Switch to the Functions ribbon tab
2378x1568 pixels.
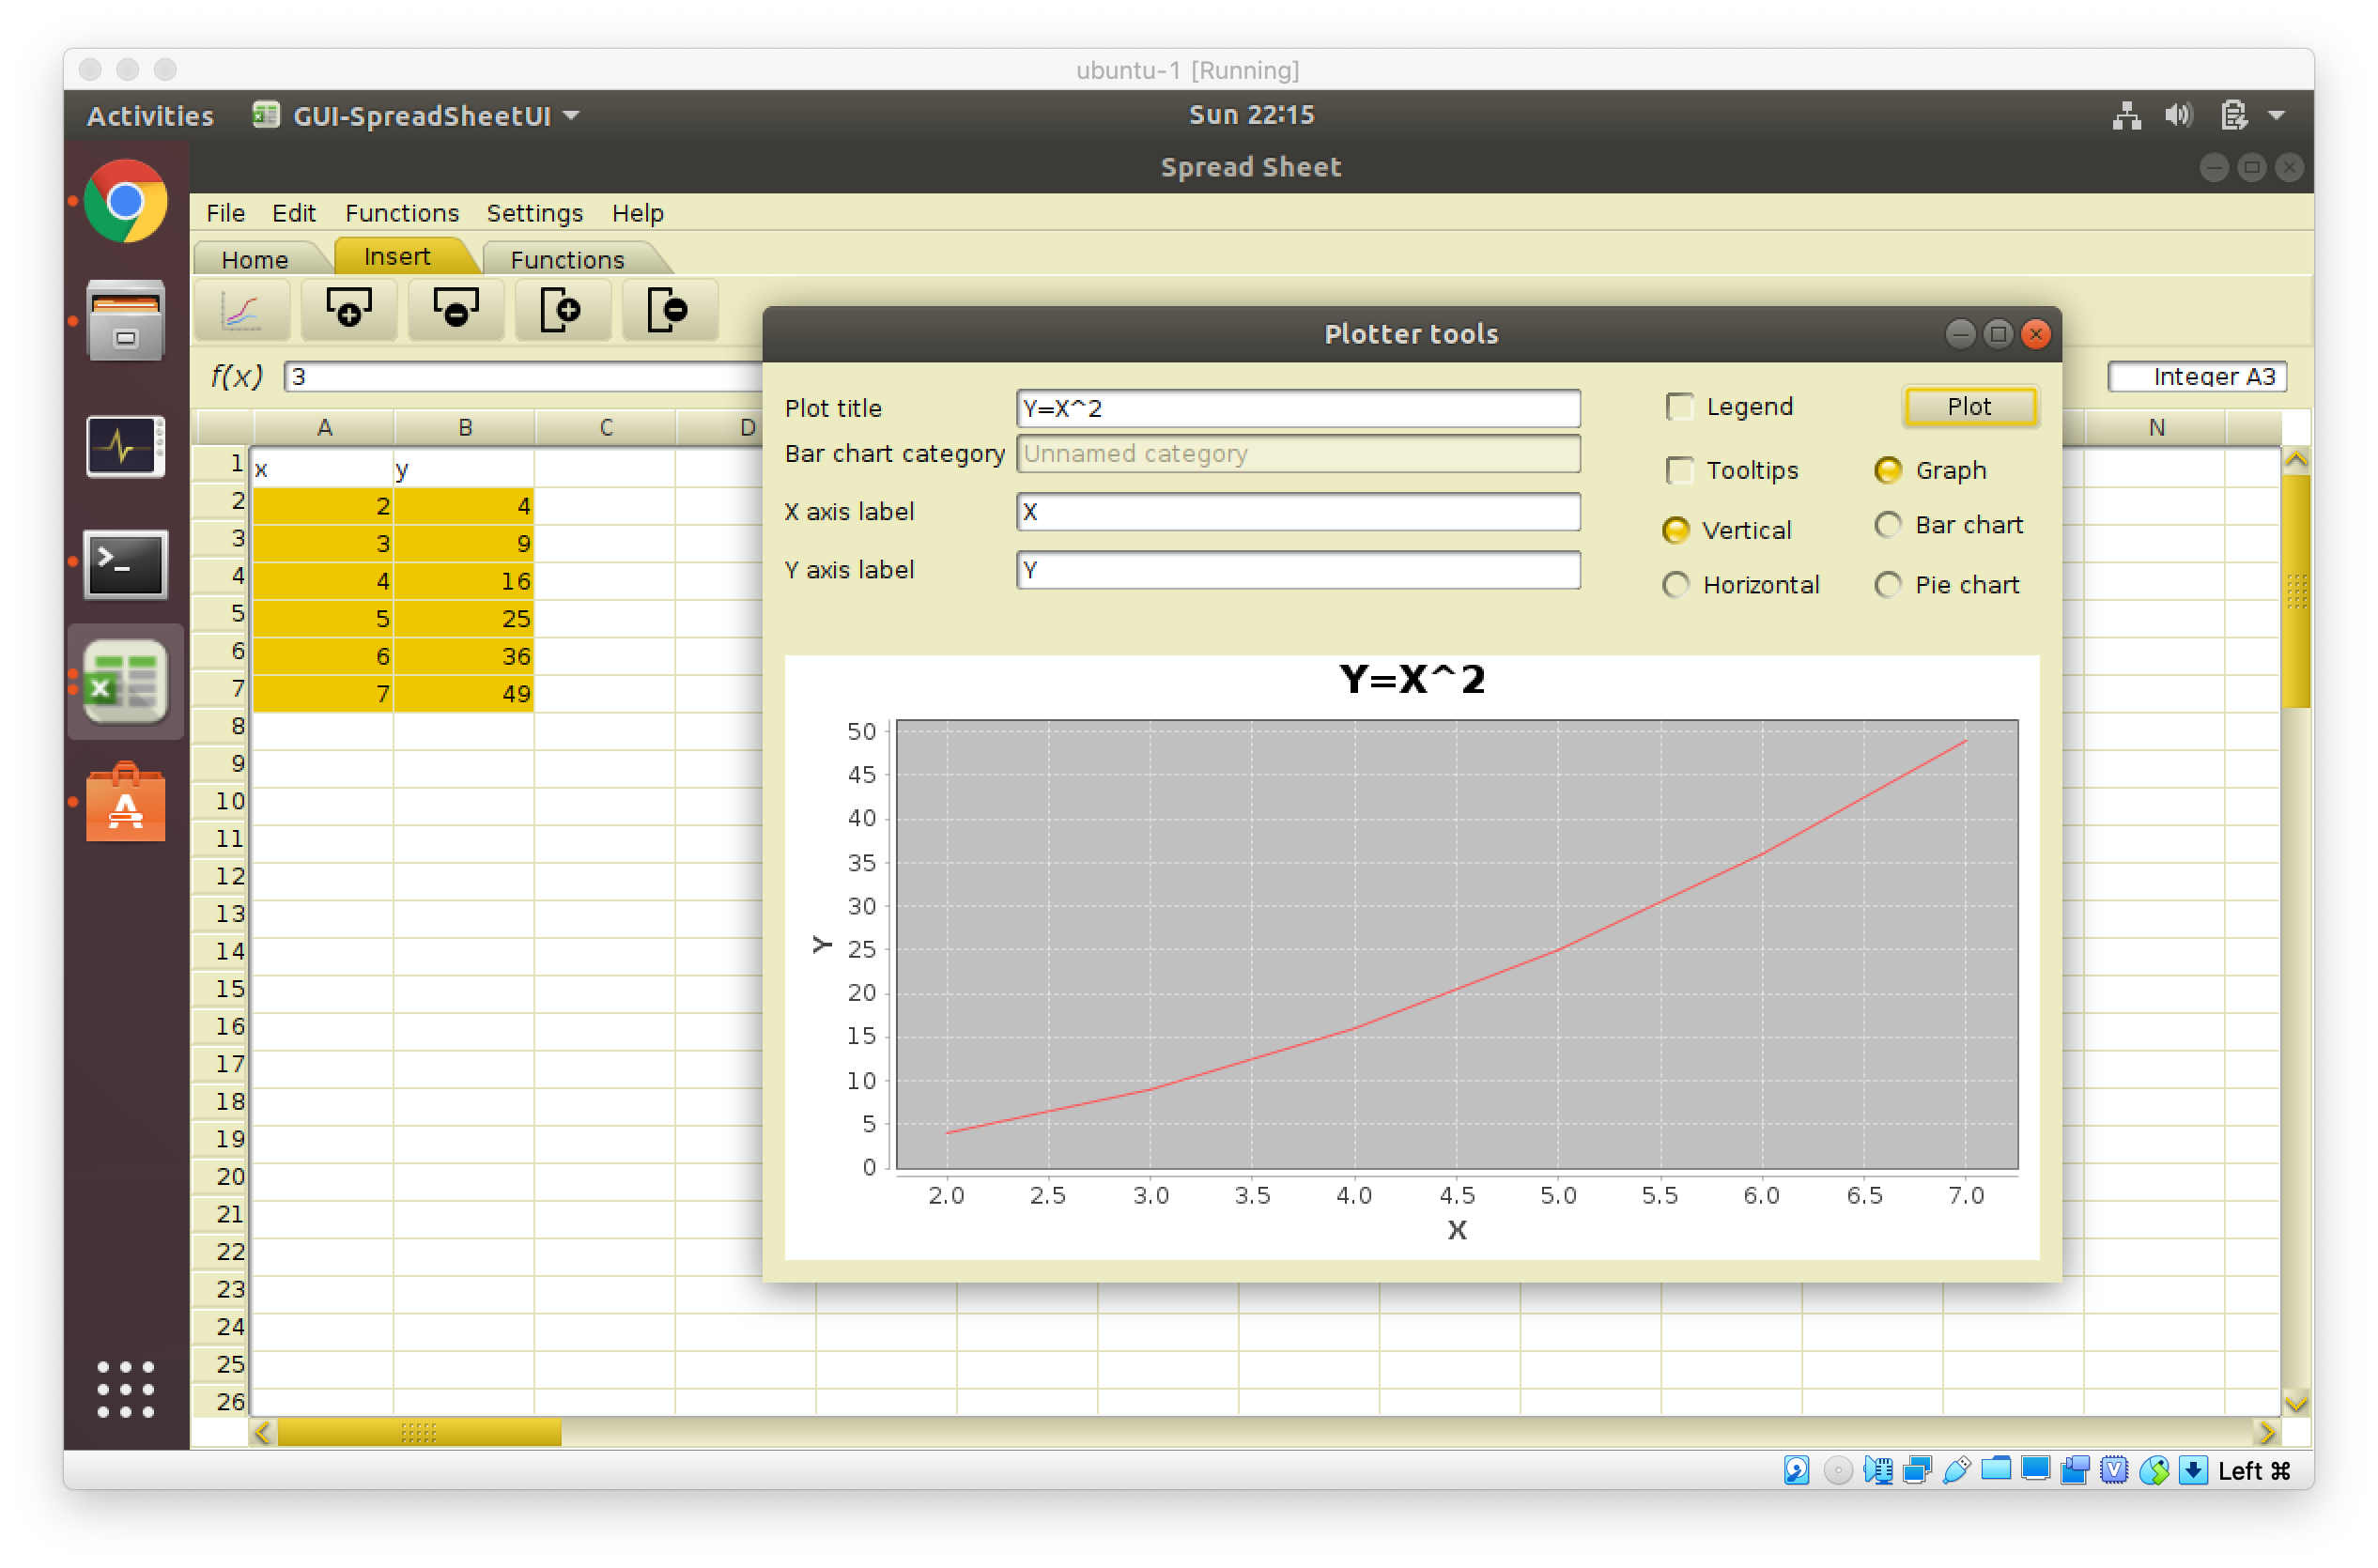pos(568,259)
